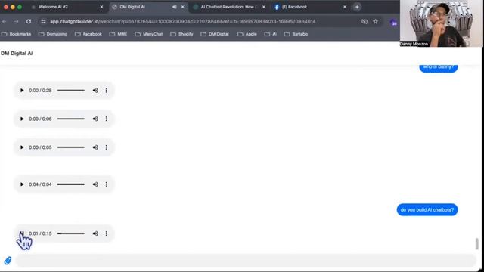
Task: Mute the 0:25 audio clip
Action: click(95, 91)
